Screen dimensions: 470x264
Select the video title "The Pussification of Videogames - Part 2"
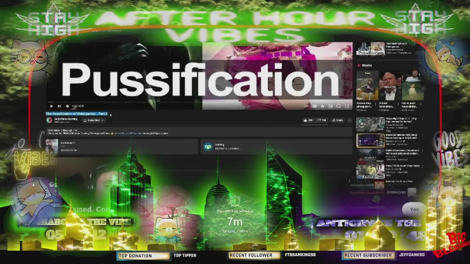[x=76, y=114]
